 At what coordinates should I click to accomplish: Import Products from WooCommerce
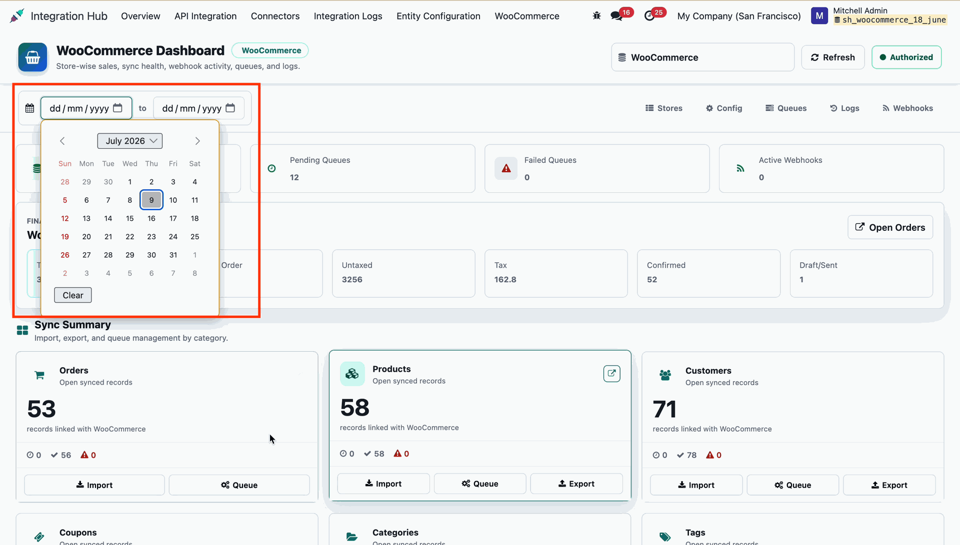pyautogui.click(x=383, y=484)
